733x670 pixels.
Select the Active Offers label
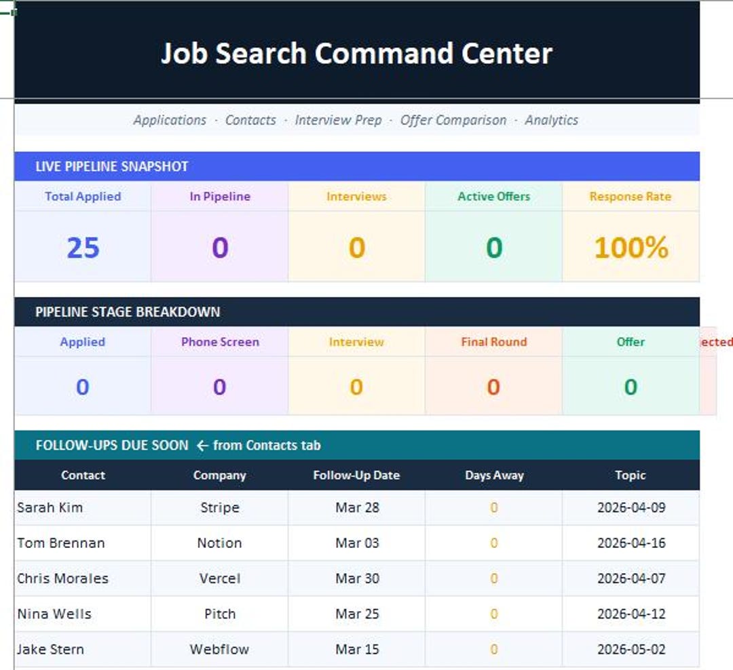pyautogui.click(x=493, y=196)
